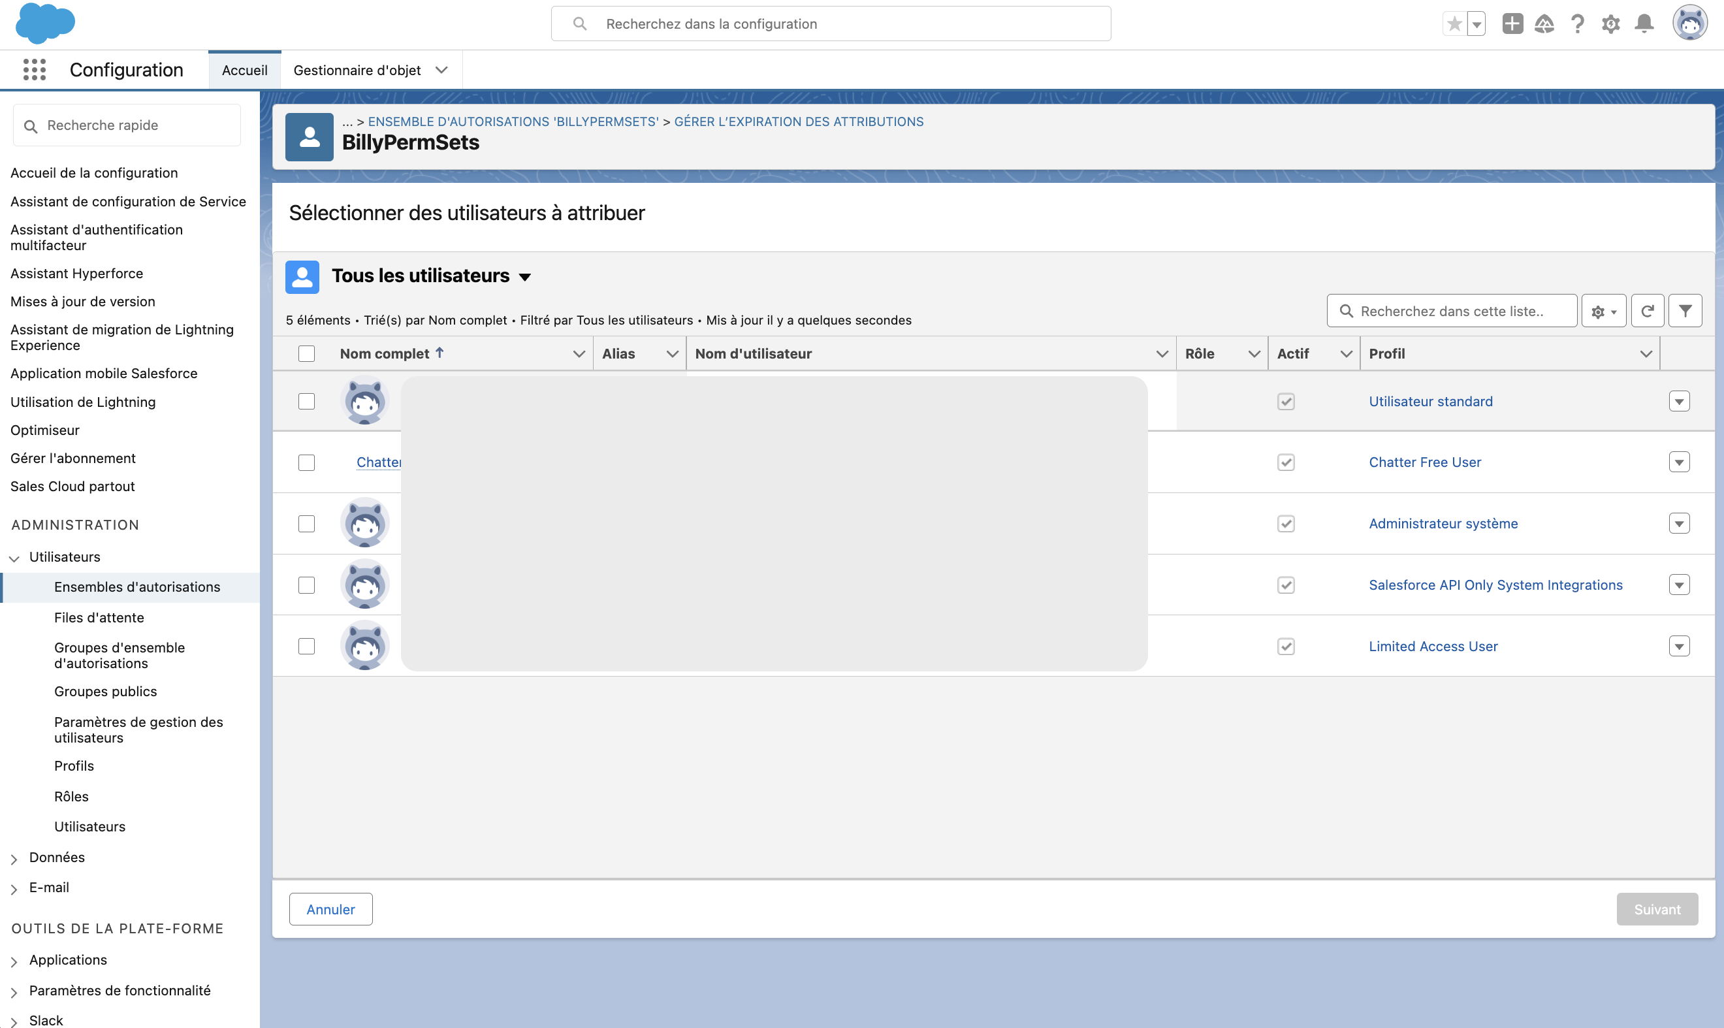Switch to the Gestionnaire d'objet tab
This screenshot has width=1724, height=1028.
(357, 70)
